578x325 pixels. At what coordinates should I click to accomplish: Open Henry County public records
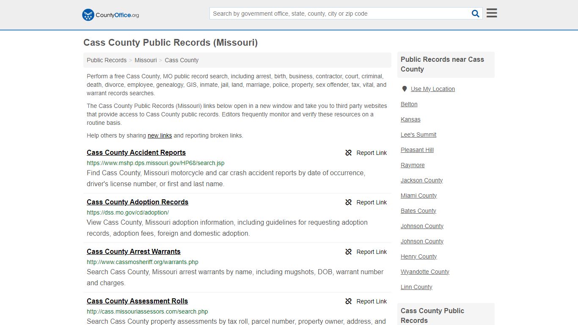click(419, 256)
